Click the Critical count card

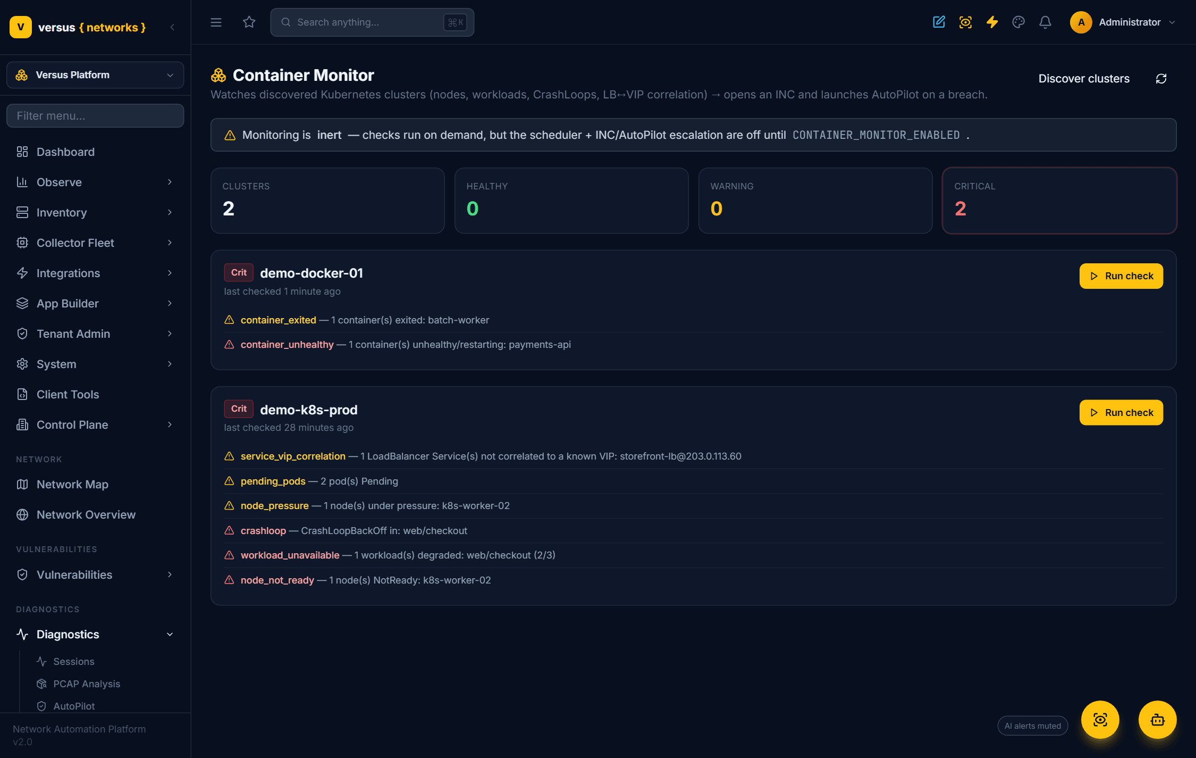(x=1059, y=201)
